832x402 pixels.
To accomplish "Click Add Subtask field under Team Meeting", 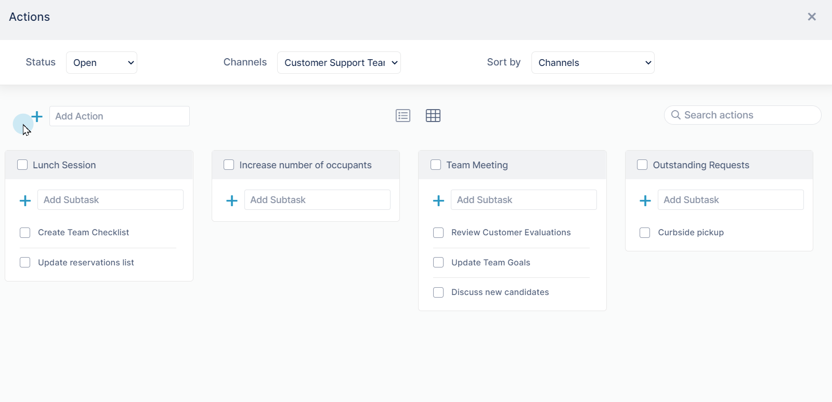I will (524, 200).
